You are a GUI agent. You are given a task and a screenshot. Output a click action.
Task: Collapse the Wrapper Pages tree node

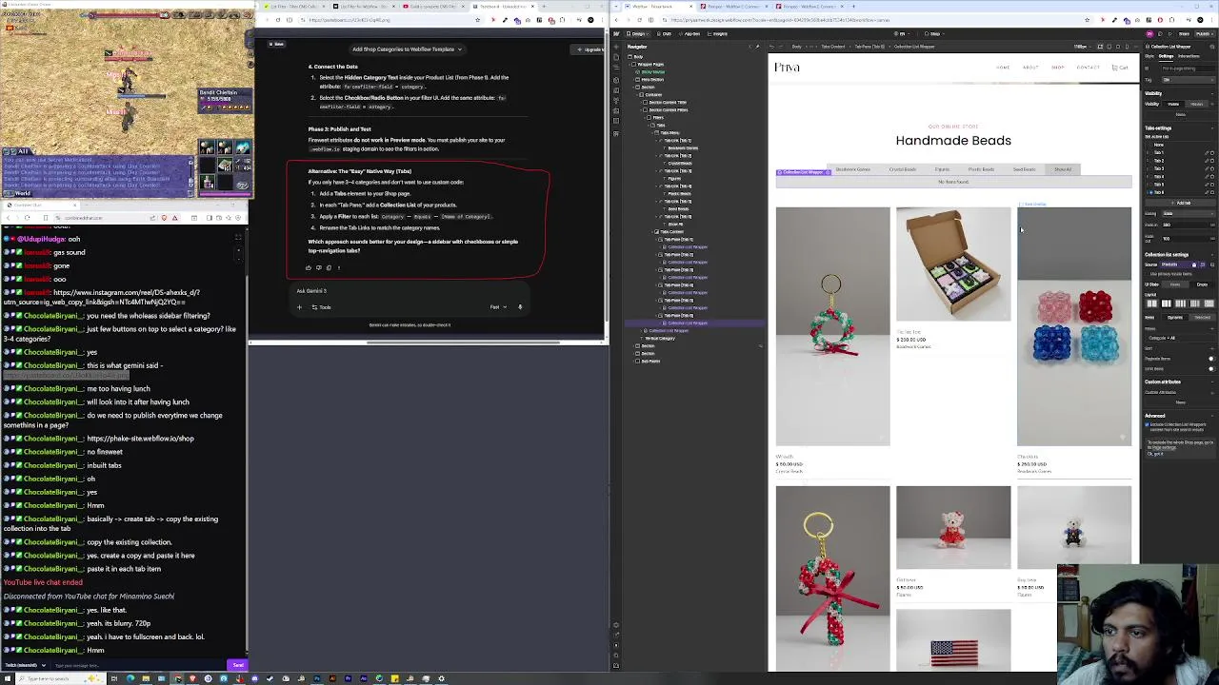[629, 65]
